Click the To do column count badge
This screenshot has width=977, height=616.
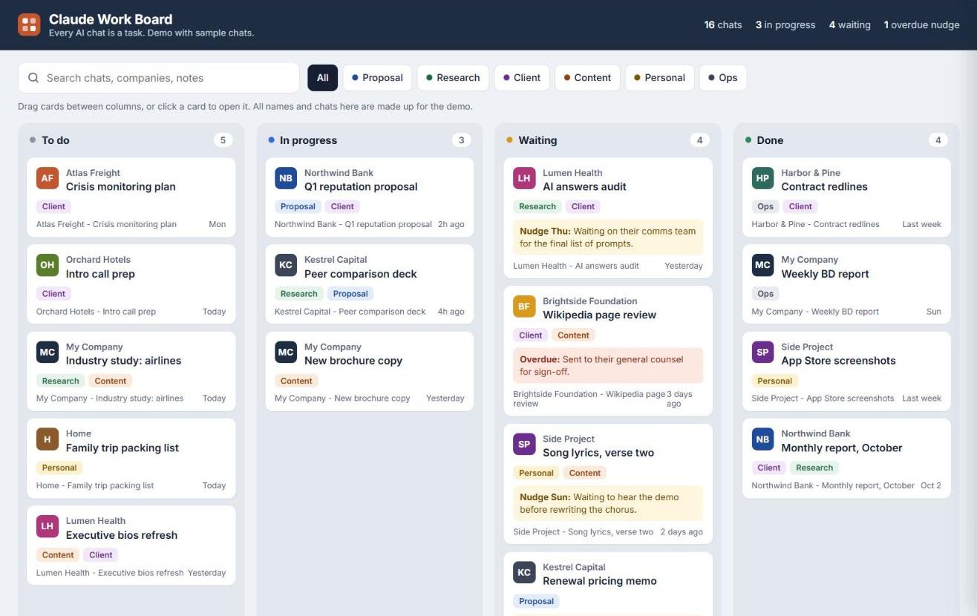[223, 140]
